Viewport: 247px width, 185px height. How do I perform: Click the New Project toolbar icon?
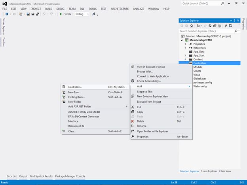pyautogui.click(x=21, y=14)
